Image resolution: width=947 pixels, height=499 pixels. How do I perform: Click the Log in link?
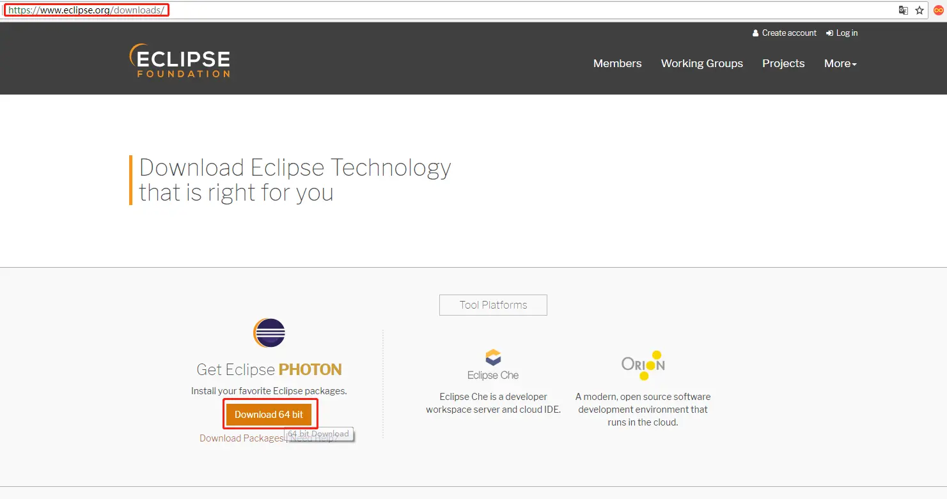tap(842, 33)
